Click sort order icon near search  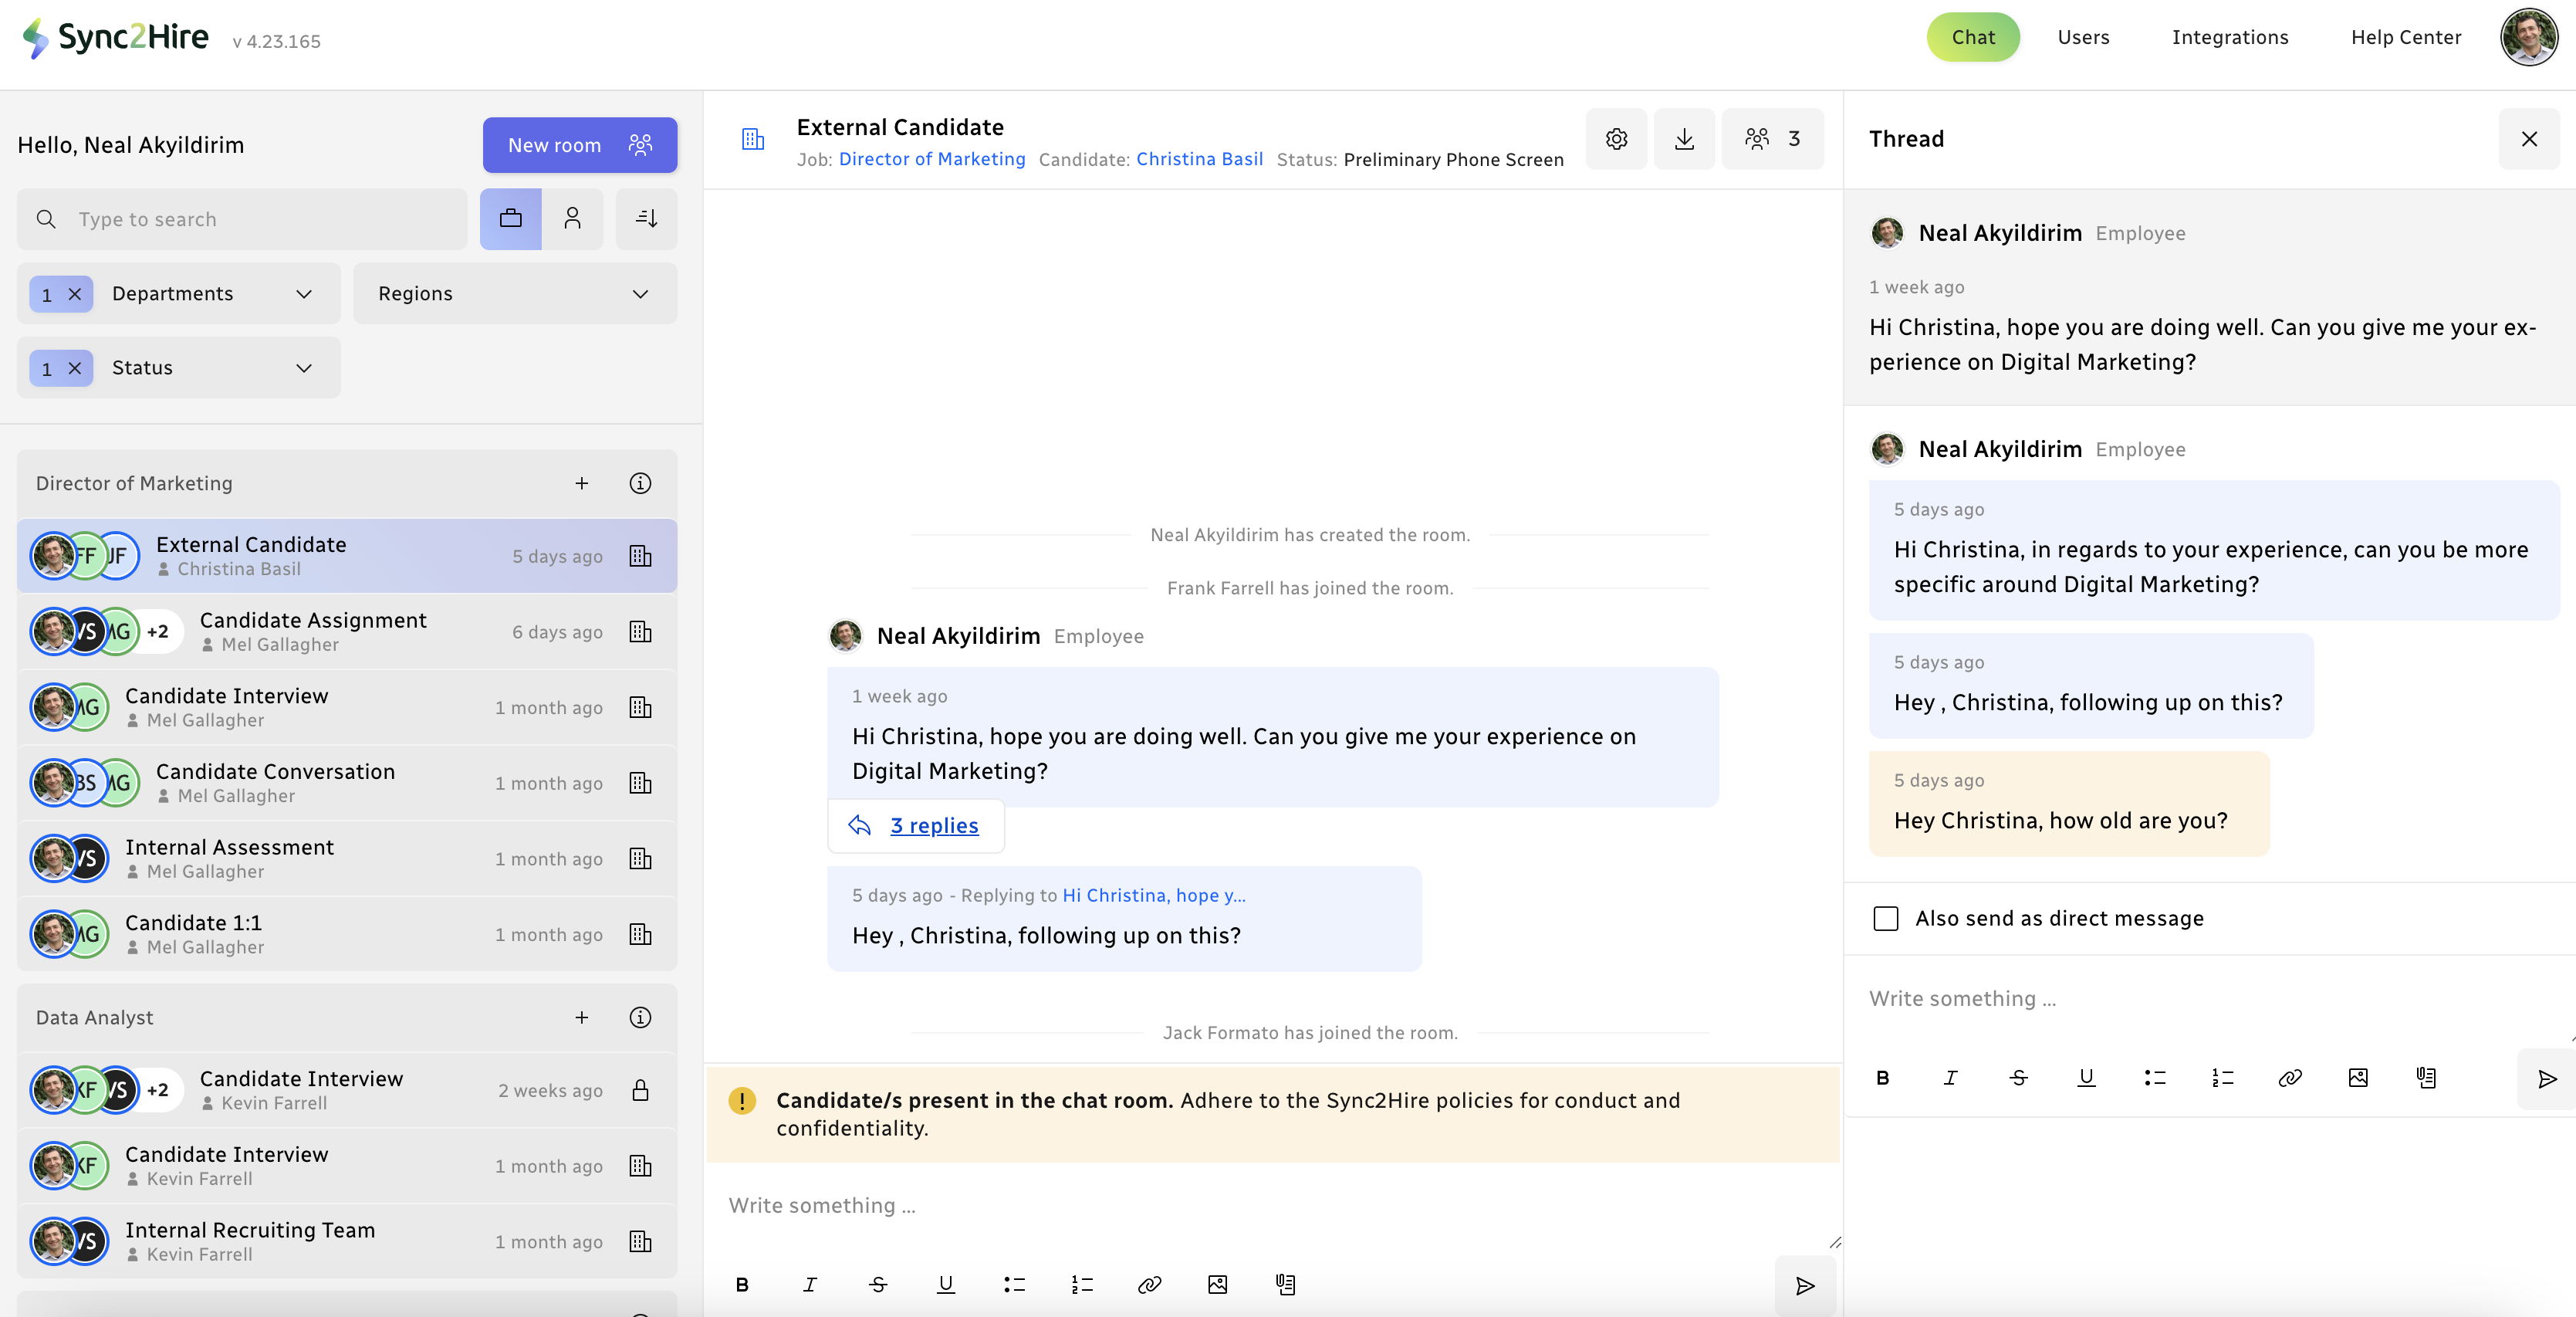coord(646,219)
